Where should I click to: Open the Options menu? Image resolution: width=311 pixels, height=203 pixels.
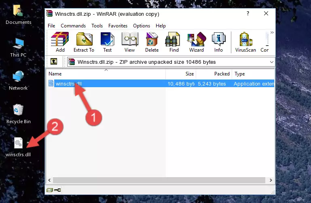142,26
